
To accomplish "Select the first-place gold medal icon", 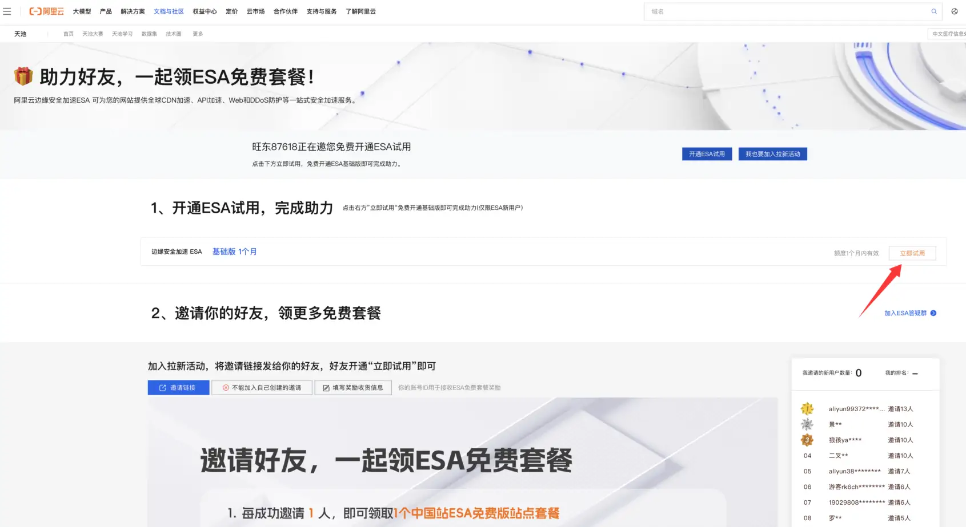I will tap(807, 408).
